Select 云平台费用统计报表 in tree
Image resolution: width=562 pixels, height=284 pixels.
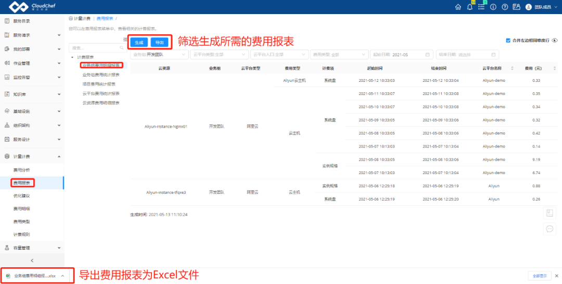click(x=101, y=93)
